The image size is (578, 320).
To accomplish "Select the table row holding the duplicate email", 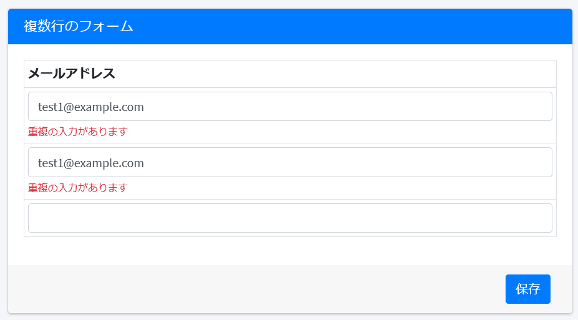I will 290,172.
